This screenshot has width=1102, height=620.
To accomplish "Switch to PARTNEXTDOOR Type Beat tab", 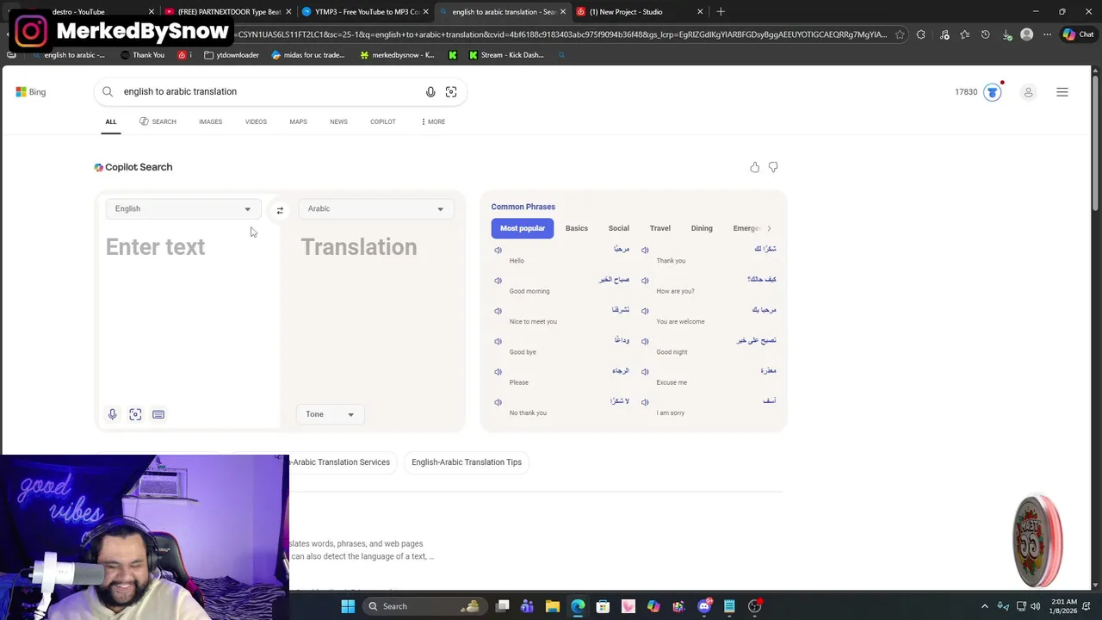I will 228,12.
